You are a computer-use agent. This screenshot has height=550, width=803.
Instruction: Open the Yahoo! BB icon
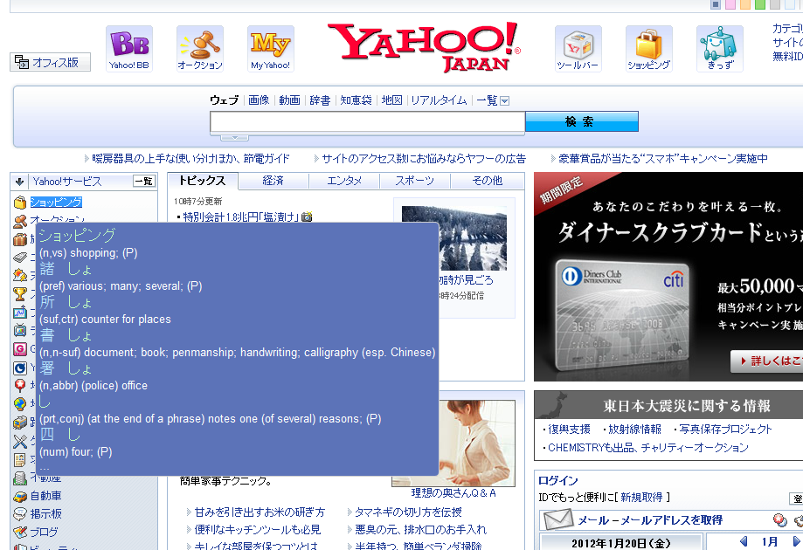pyautogui.click(x=129, y=49)
